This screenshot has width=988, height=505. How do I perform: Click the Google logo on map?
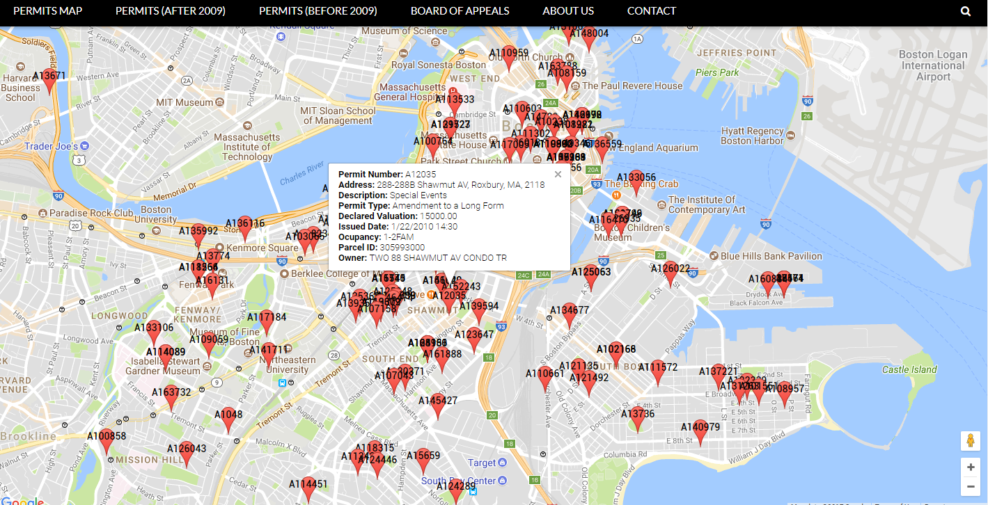pyautogui.click(x=23, y=501)
